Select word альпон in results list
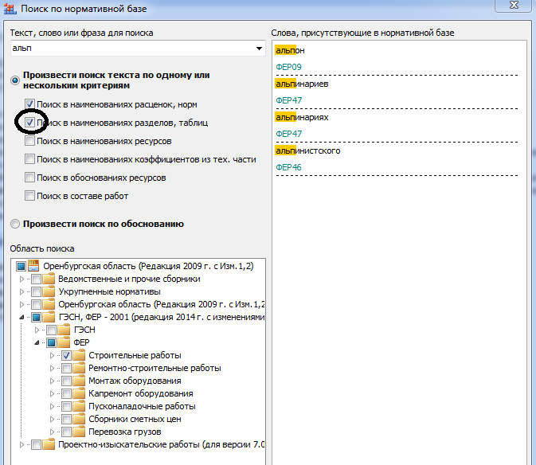Screen dimensions: 536x465 coord(290,51)
